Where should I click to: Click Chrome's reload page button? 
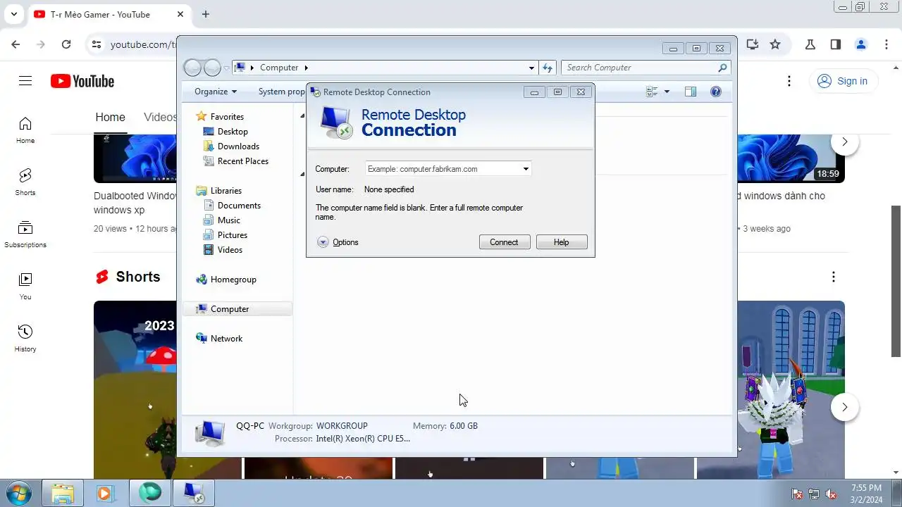(66, 44)
